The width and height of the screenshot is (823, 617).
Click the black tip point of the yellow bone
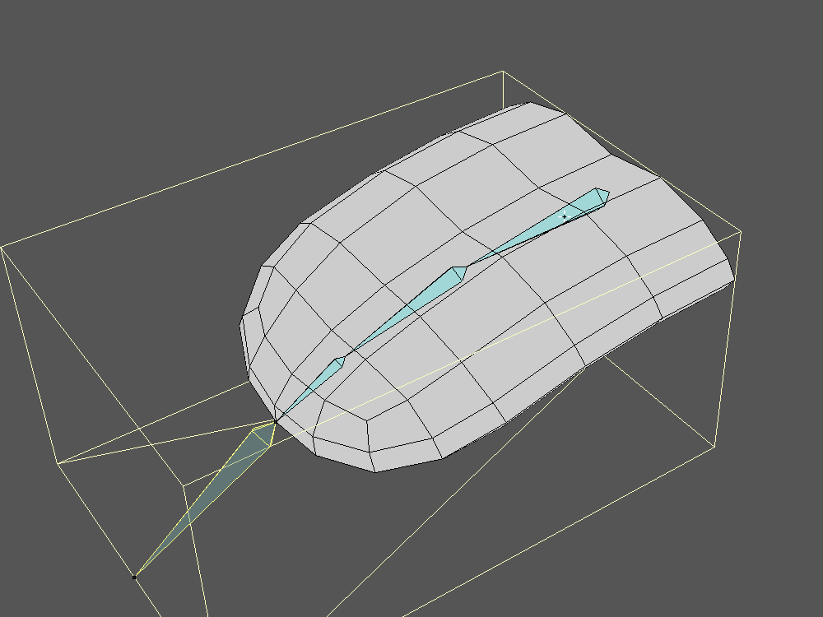coord(135,577)
